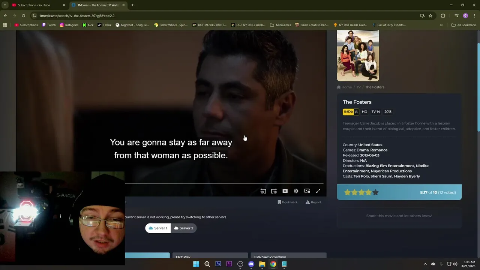Go to Home breadcrumb link

tap(344, 87)
